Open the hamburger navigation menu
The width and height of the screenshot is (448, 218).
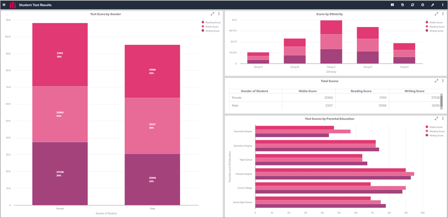4,5
